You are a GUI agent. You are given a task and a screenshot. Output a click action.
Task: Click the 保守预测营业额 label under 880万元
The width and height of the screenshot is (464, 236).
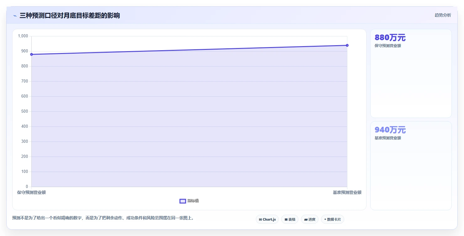(388, 46)
